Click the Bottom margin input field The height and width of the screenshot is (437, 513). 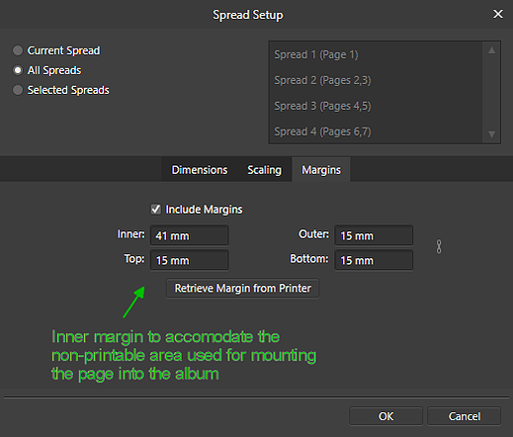click(374, 260)
